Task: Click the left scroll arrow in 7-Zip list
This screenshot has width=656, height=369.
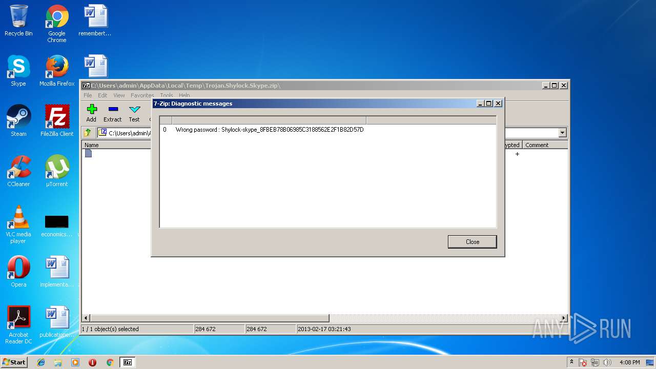Action: point(86,318)
